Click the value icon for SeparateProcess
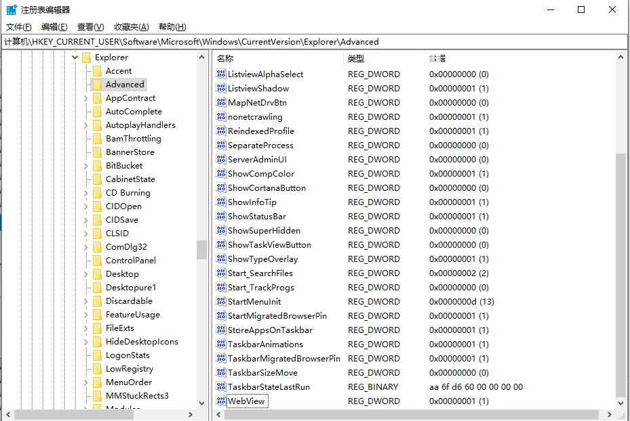The height and width of the screenshot is (421, 630). point(221,145)
